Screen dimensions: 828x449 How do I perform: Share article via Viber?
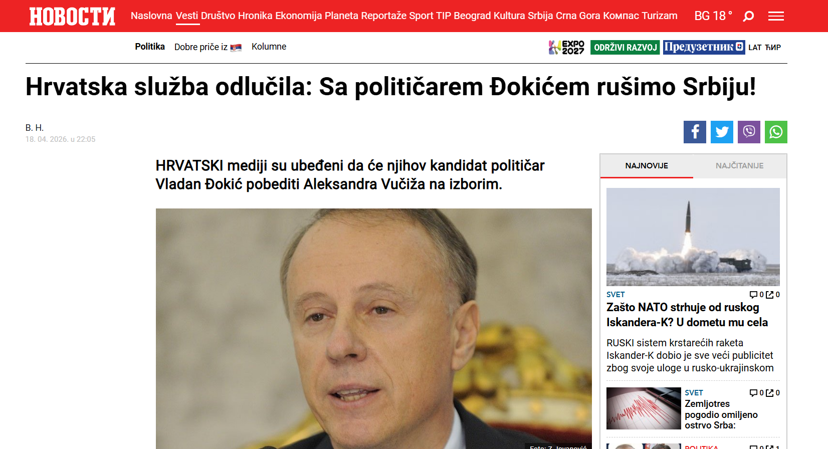coord(749,132)
